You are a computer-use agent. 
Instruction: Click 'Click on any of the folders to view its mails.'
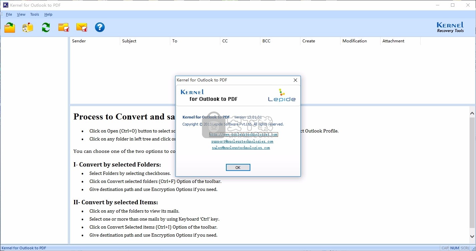click(134, 211)
